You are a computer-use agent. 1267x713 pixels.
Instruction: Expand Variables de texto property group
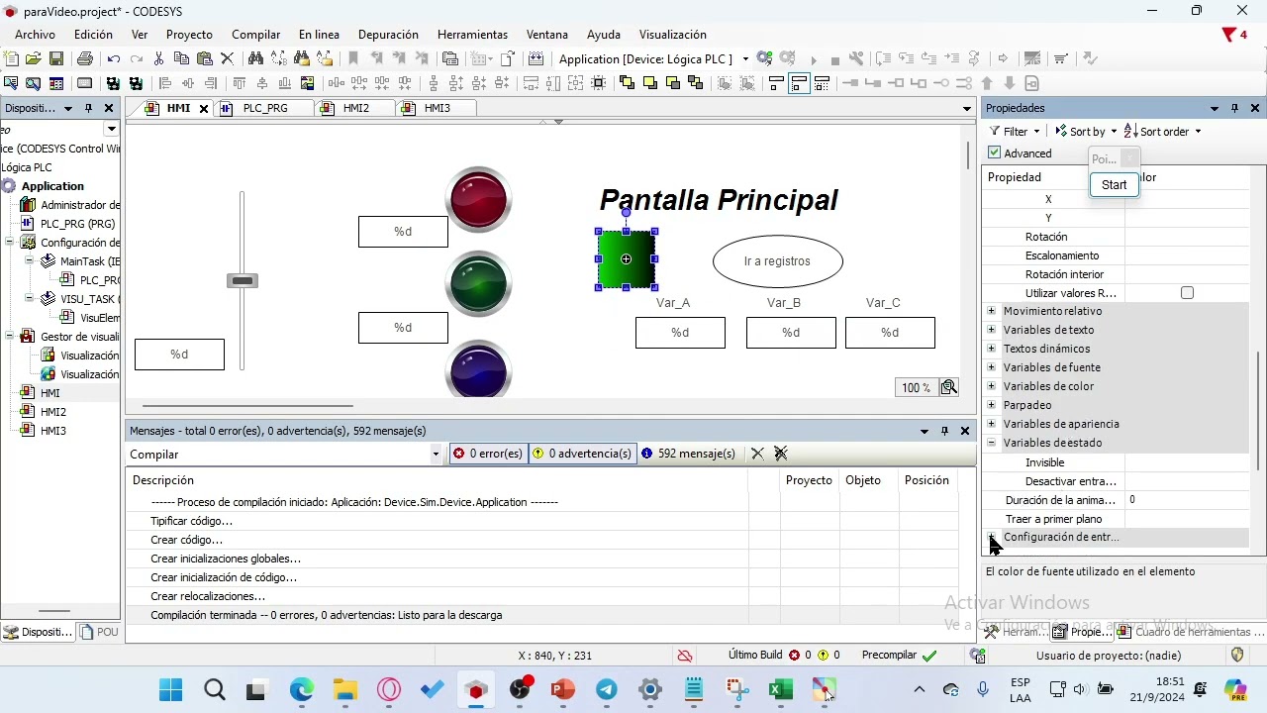tap(991, 330)
